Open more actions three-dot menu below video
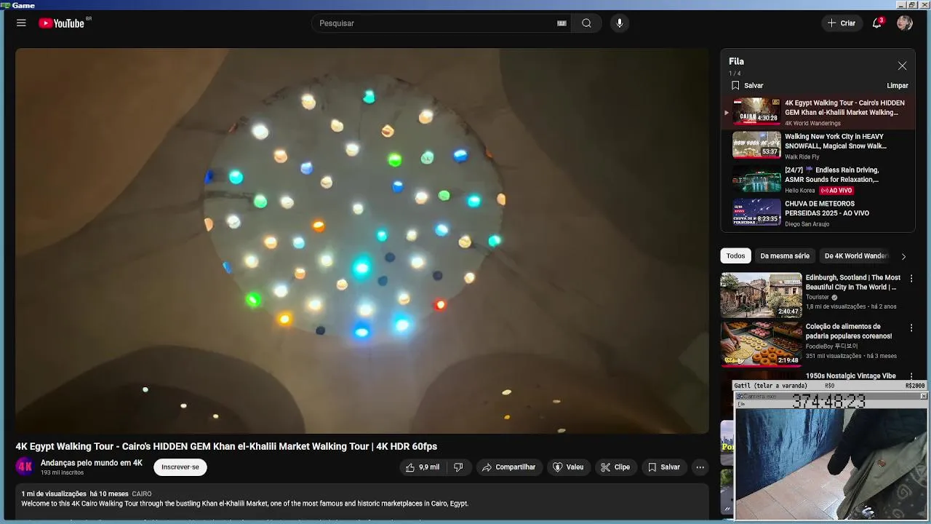The image size is (931, 524). point(700,467)
